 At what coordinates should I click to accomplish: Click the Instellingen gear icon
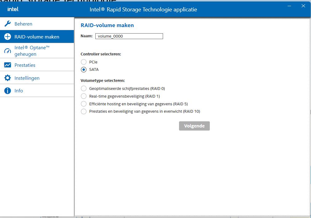(8, 78)
